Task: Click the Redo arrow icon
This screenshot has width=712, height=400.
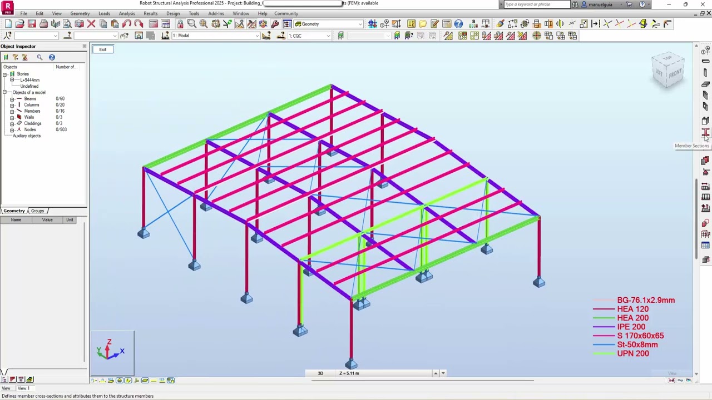Action: [x=139, y=24]
